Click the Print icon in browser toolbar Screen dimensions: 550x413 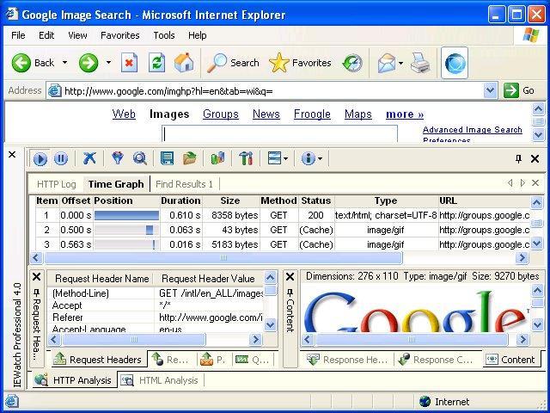pos(420,63)
